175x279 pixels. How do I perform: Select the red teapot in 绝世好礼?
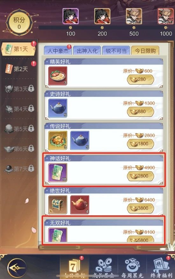(80, 205)
